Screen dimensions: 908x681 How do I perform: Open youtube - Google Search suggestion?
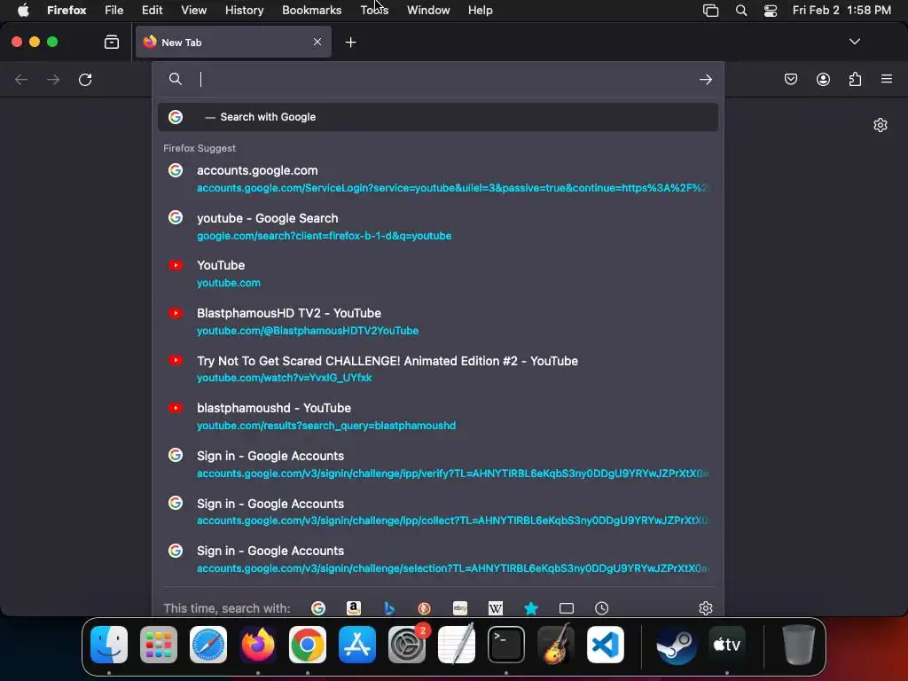click(438, 226)
